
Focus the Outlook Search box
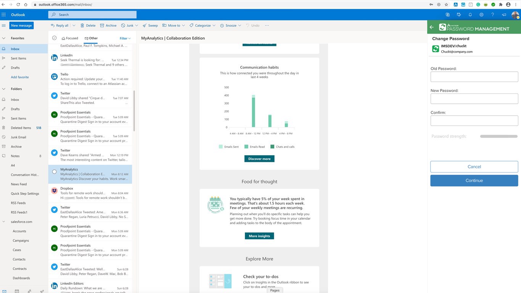pos(92,15)
